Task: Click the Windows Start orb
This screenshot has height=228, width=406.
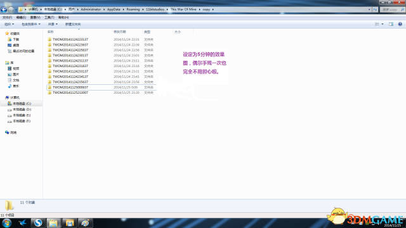Action: [x=6, y=223]
